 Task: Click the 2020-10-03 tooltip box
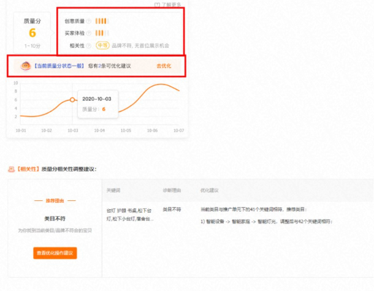pyautogui.click(x=98, y=104)
